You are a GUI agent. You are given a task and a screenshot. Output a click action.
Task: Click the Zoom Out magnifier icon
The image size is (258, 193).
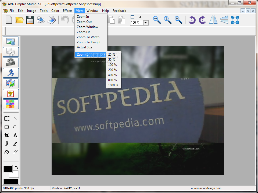pos(157,20)
